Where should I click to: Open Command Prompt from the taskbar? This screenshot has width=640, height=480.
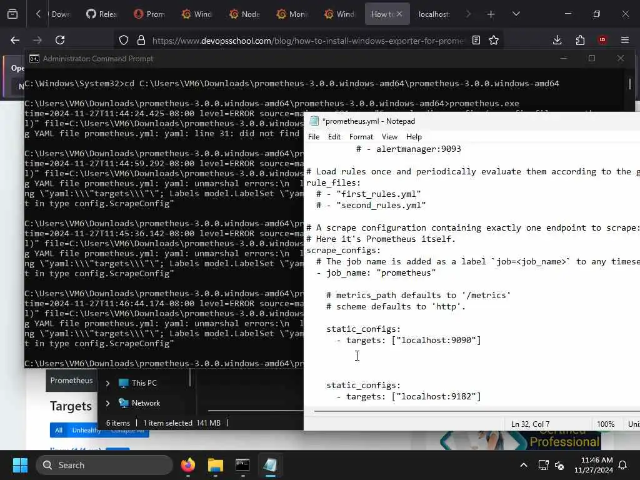pos(242,465)
